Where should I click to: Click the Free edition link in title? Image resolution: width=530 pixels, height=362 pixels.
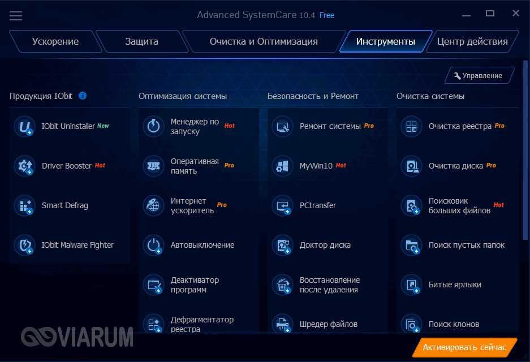[327, 15]
